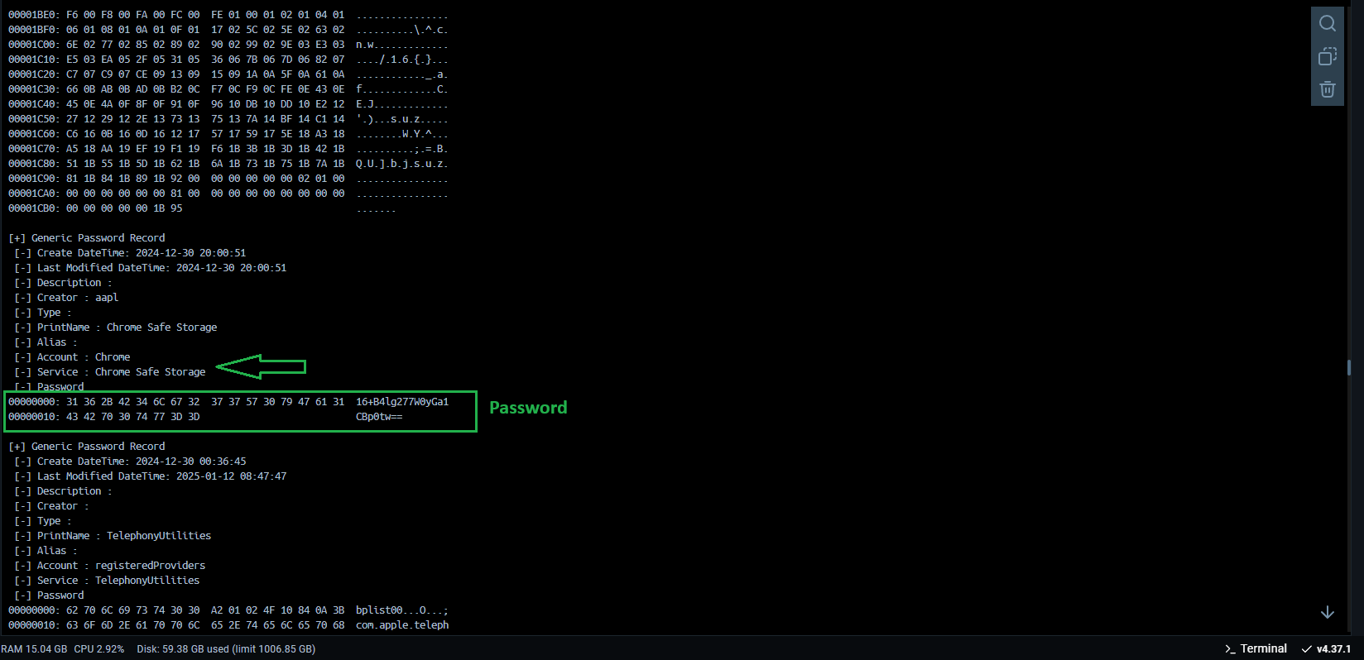
Task: Click the 'Account : registeredProviders' line
Action: pos(110,566)
